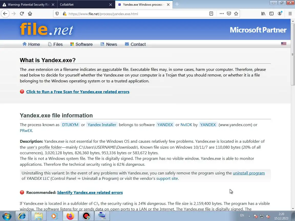Screen dimensions: 295x221
Task: Open the Home menu item
Action: point(31,44)
